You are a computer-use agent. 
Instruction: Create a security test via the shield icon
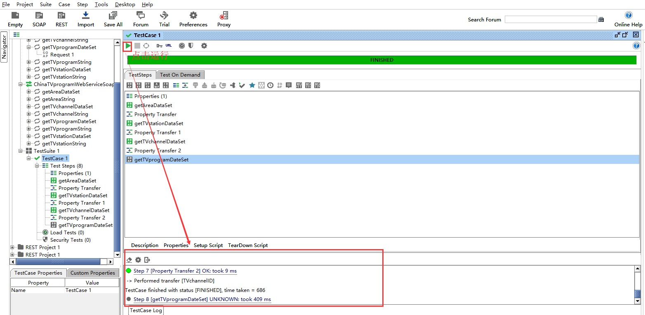point(191,46)
